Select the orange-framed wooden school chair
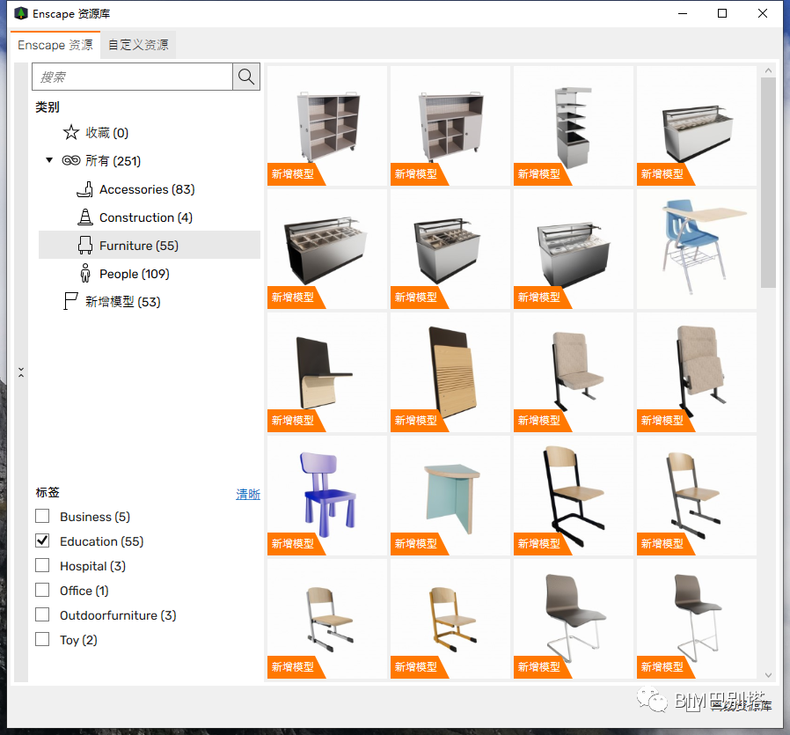This screenshot has width=790, height=735. pyautogui.click(x=450, y=619)
